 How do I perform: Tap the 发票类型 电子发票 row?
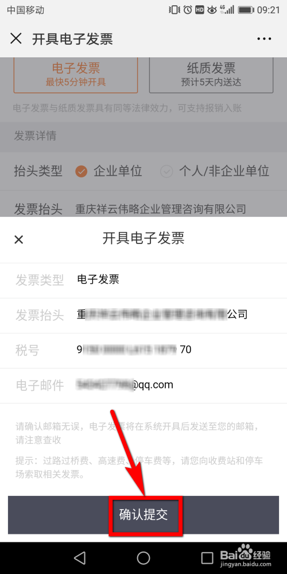tap(143, 280)
